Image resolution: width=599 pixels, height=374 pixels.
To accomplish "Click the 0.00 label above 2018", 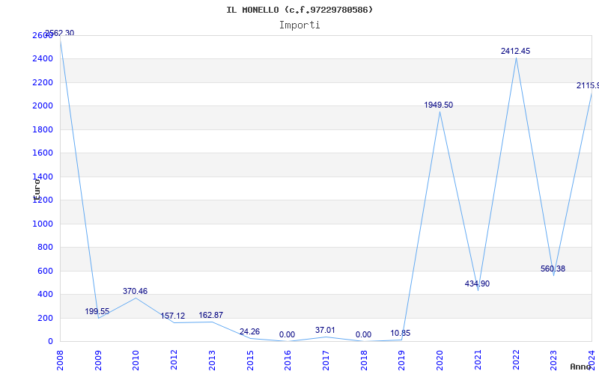I will point(363,334).
